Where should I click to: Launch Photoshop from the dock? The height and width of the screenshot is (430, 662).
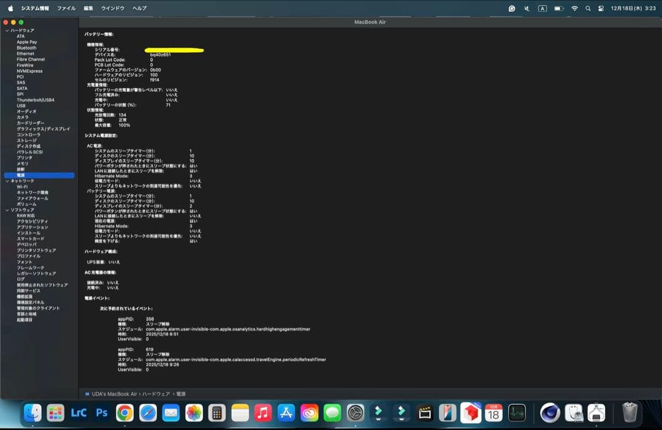[x=102, y=413]
